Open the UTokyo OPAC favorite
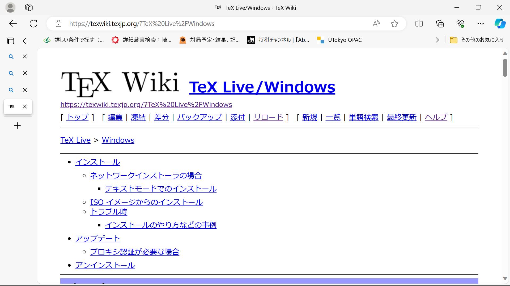 tap(340, 40)
